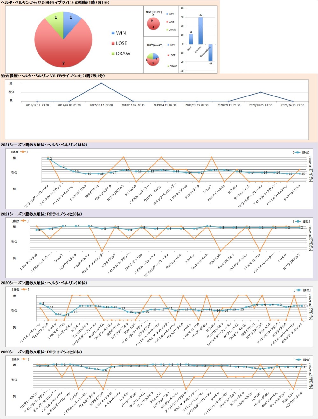
Task: Click the date label 2018/12.05. 22:30
Action: (x=133, y=105)
